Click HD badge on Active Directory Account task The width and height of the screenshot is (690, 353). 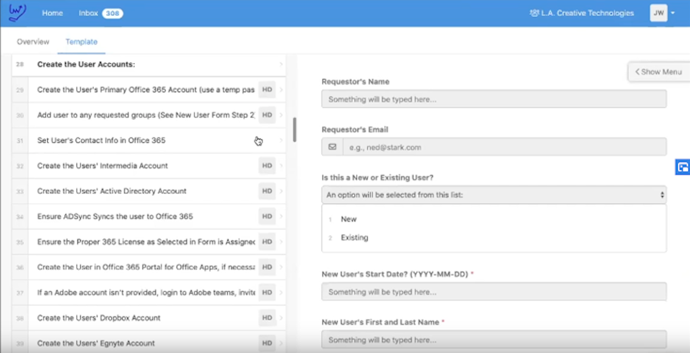click(x=267, y=191)
